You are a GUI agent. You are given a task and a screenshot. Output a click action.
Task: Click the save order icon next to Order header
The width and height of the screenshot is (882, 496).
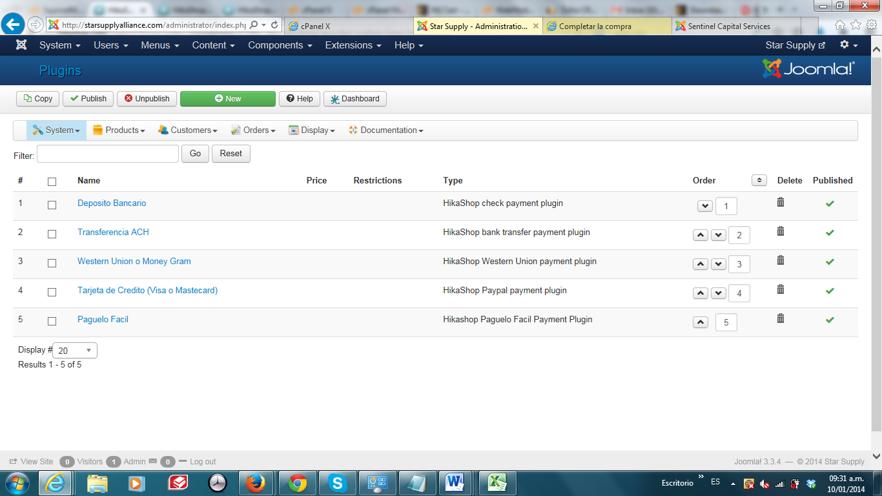[759, 180]
